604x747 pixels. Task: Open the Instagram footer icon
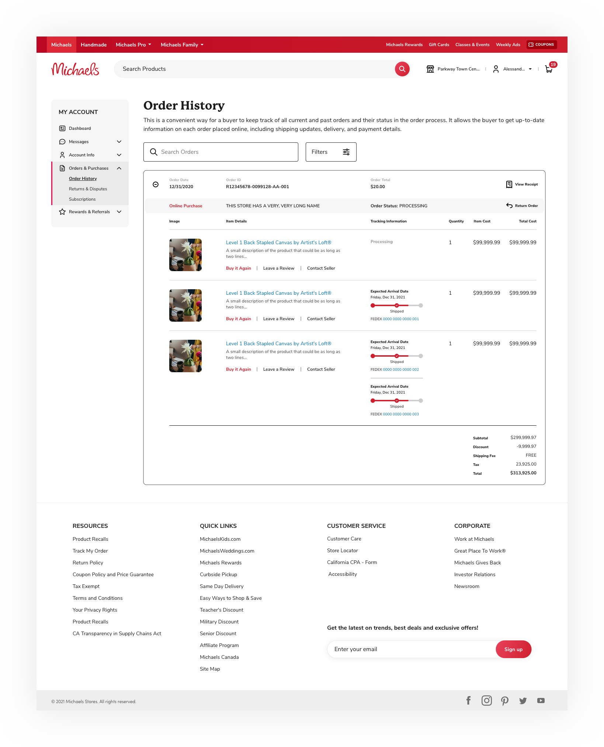487,701
